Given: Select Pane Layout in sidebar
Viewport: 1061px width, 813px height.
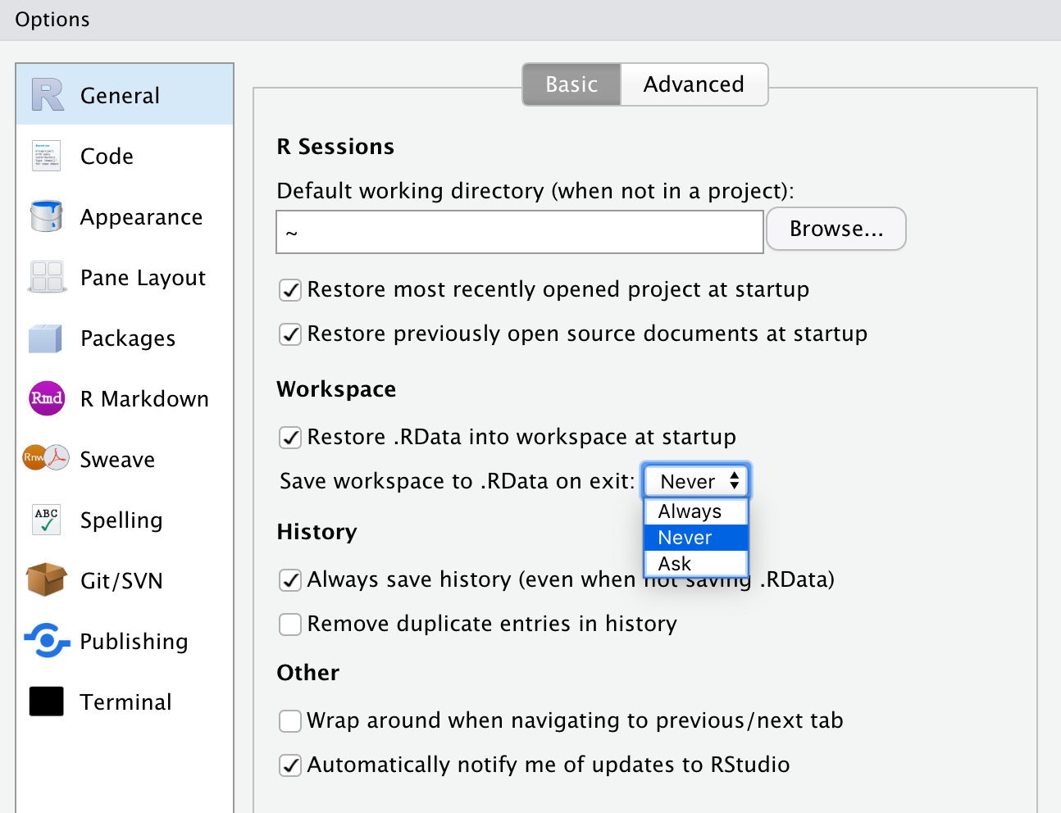Looking at the screenshot, I should 125,277.
